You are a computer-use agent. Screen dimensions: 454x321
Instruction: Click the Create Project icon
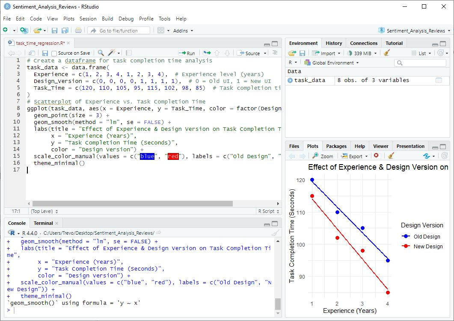pos(24,30)
